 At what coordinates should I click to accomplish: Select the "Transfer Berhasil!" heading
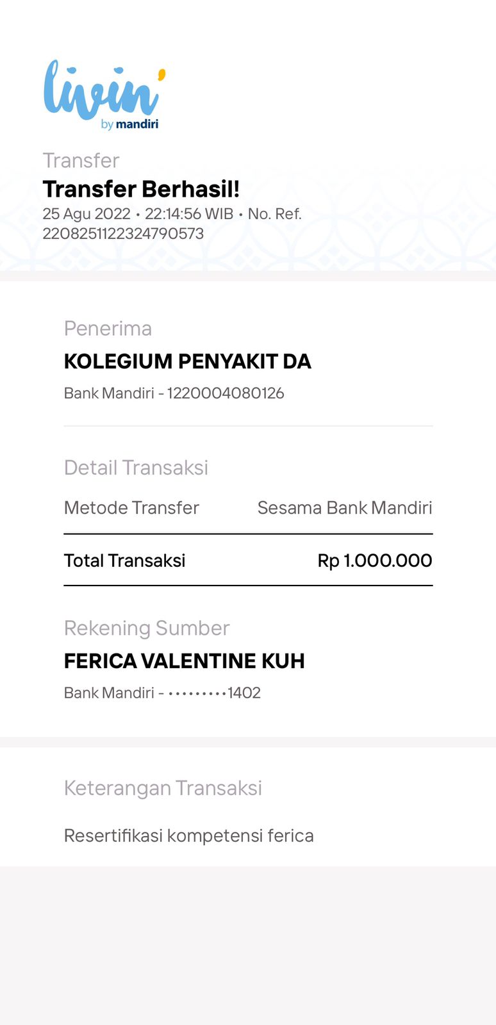[141, 189]
